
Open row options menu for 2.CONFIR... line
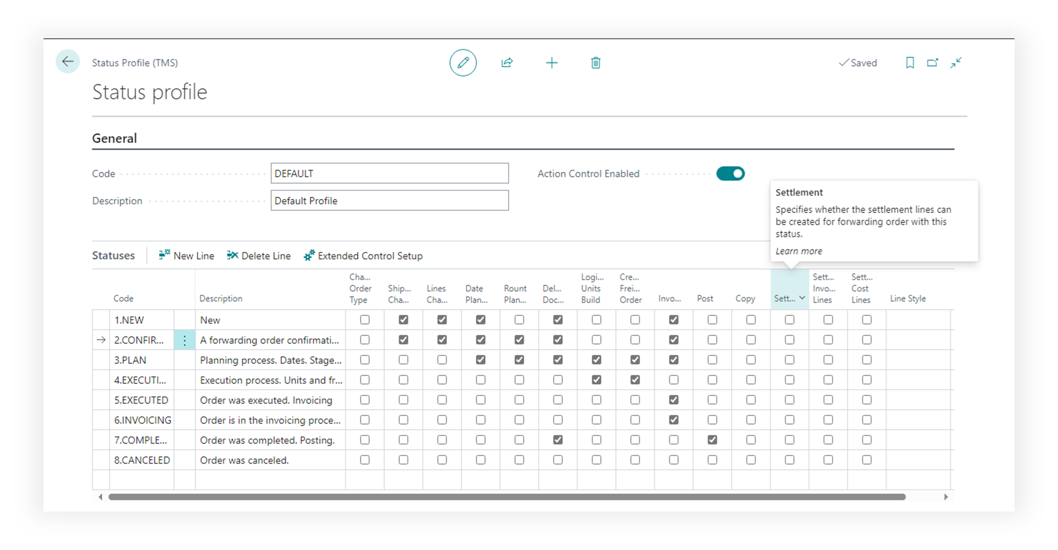(x=184, y=340)
